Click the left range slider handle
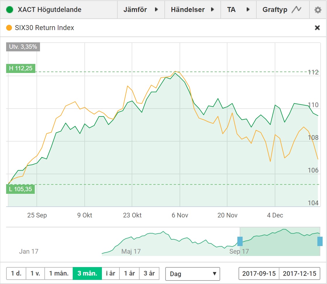Image resolution: width=327 pixels, height=284 pixels. pos(240,241)
